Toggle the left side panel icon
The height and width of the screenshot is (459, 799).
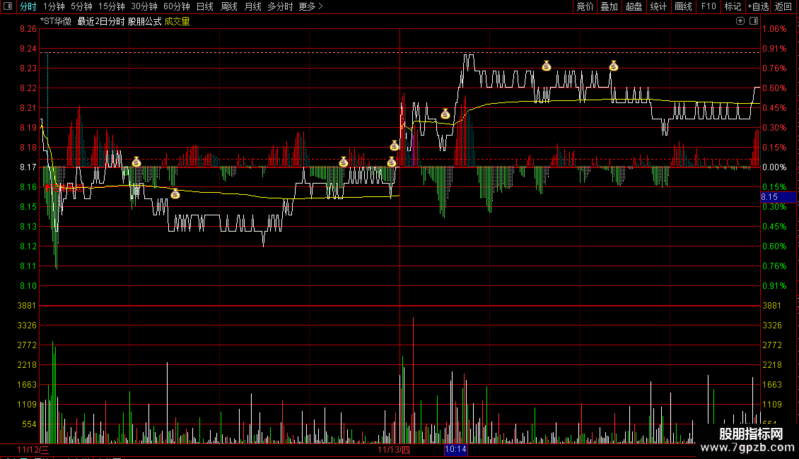click(x=8, y=6)
